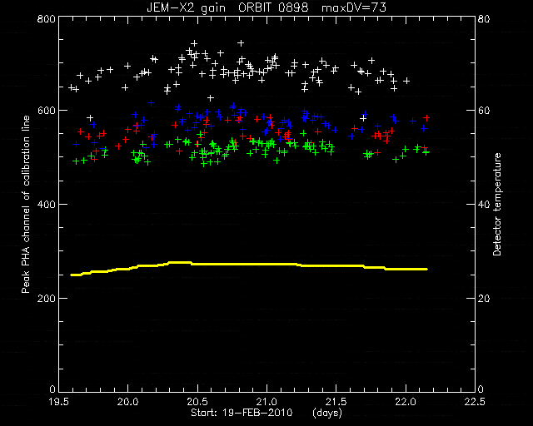Click the 40 tick label on right axis

484,205
